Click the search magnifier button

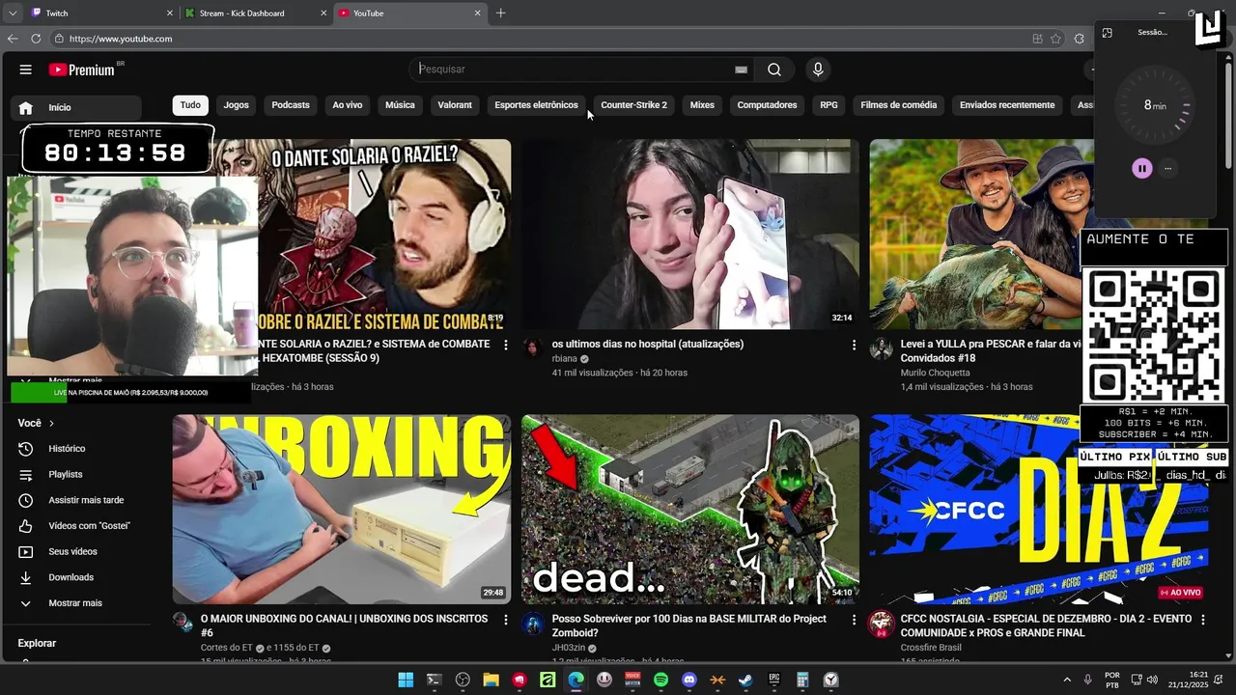(x=774, y=69)
